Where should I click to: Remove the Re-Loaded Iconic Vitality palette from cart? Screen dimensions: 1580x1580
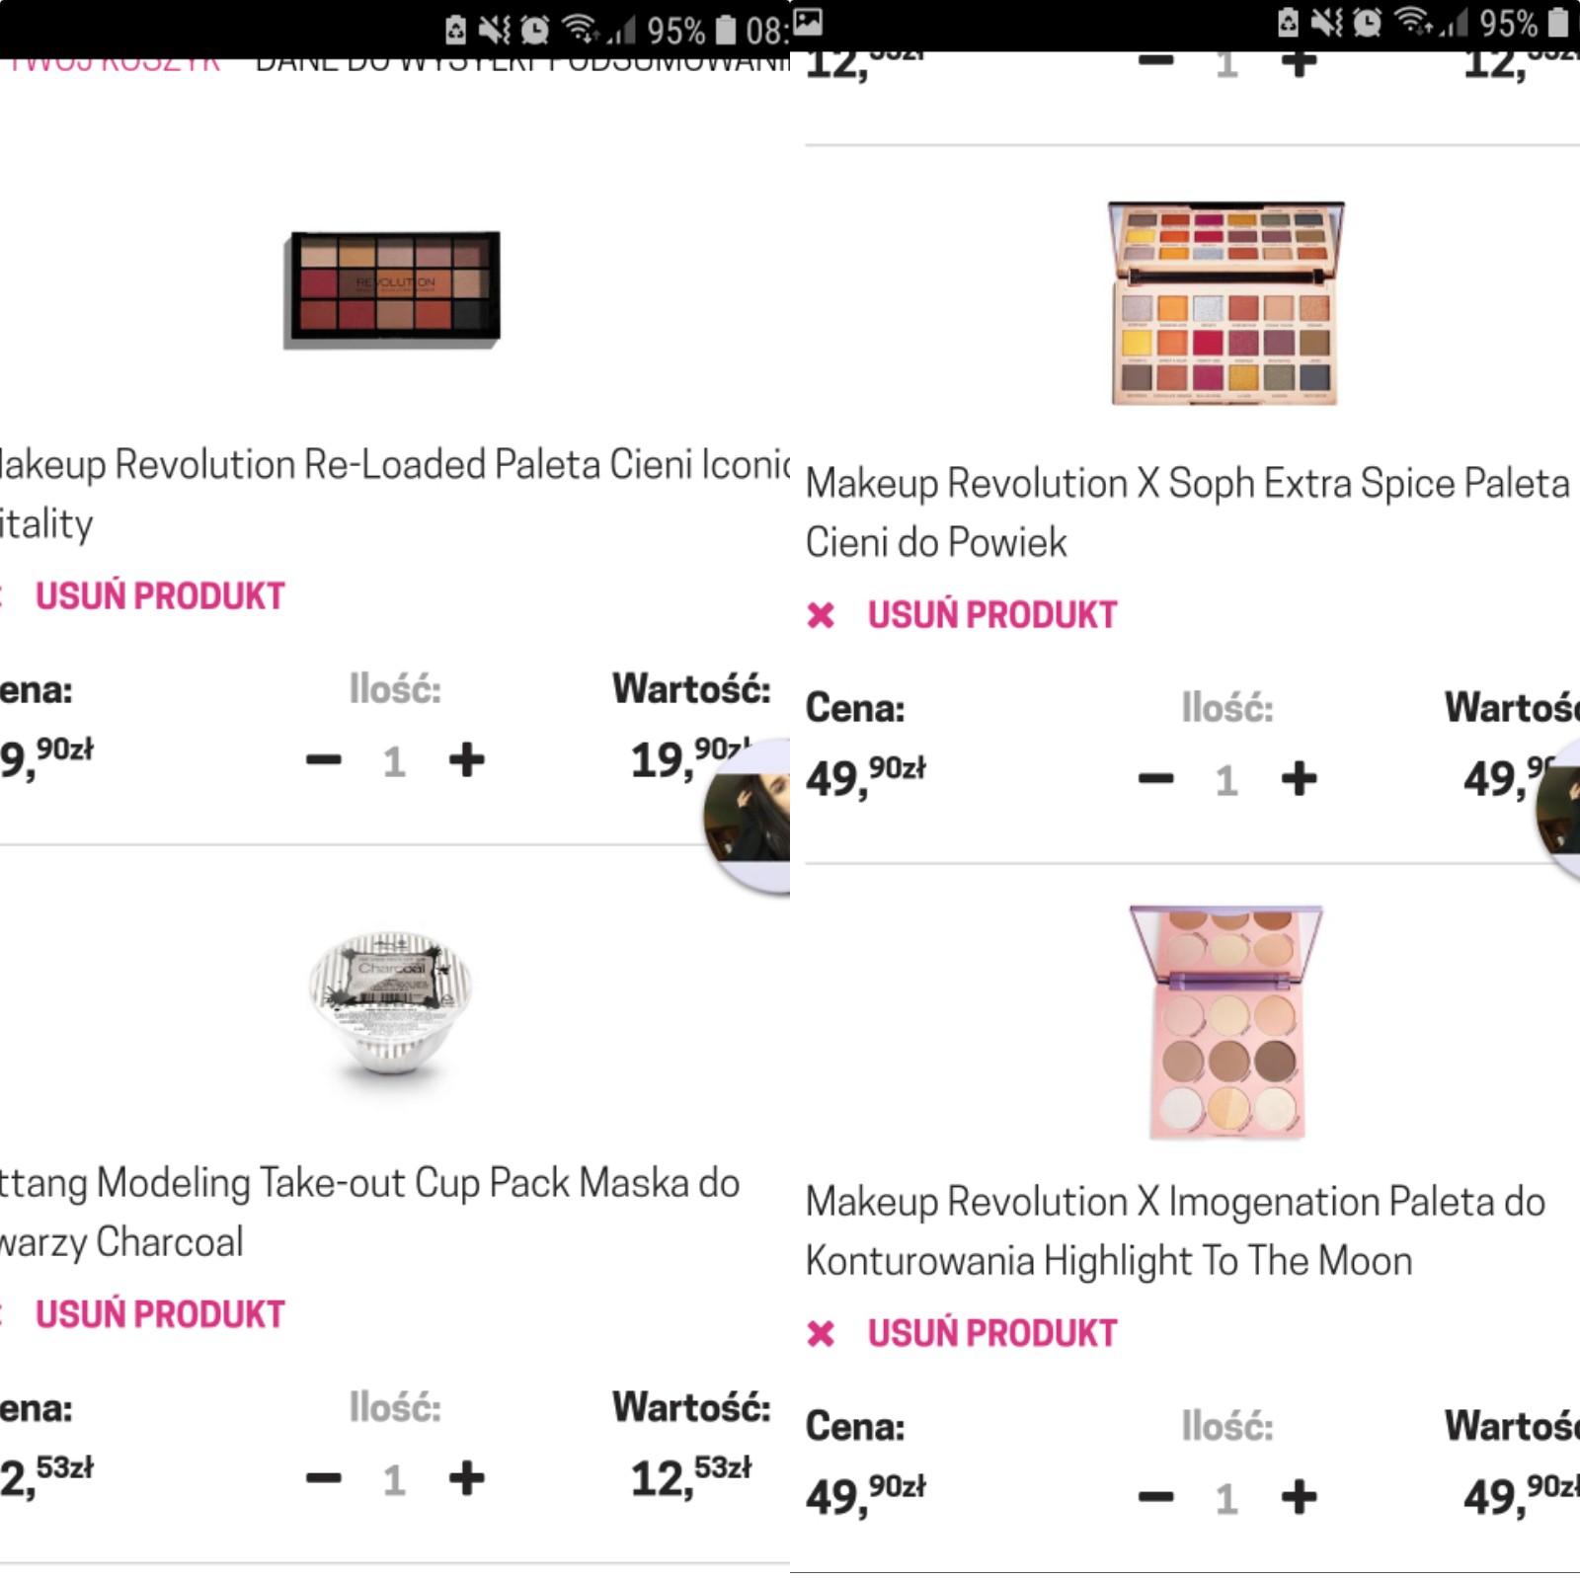point(159,596)
